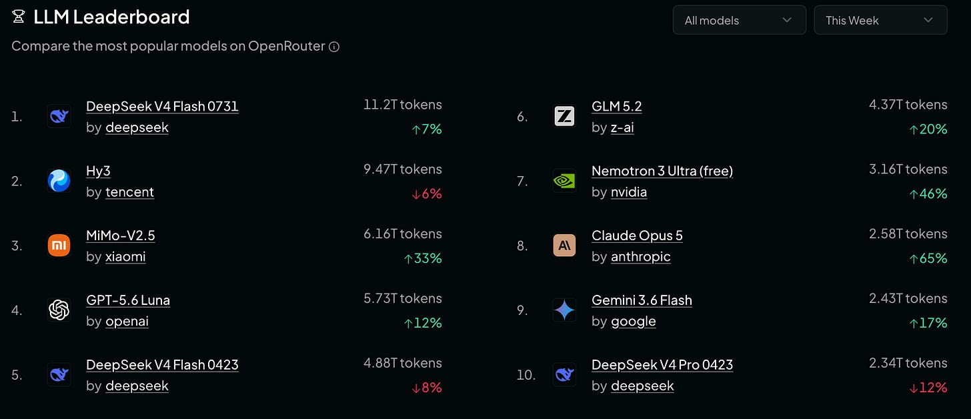Open the Claude Opus 5 model page
The height and width of the screenshot is (419, 971).
click(x=637, y=236)
